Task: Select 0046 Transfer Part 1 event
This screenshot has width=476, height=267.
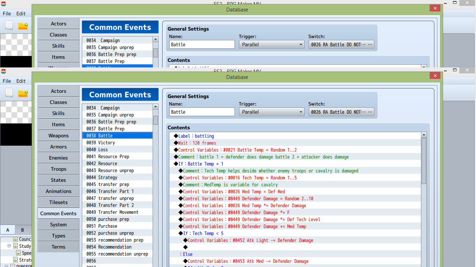Action: [117, 191]
